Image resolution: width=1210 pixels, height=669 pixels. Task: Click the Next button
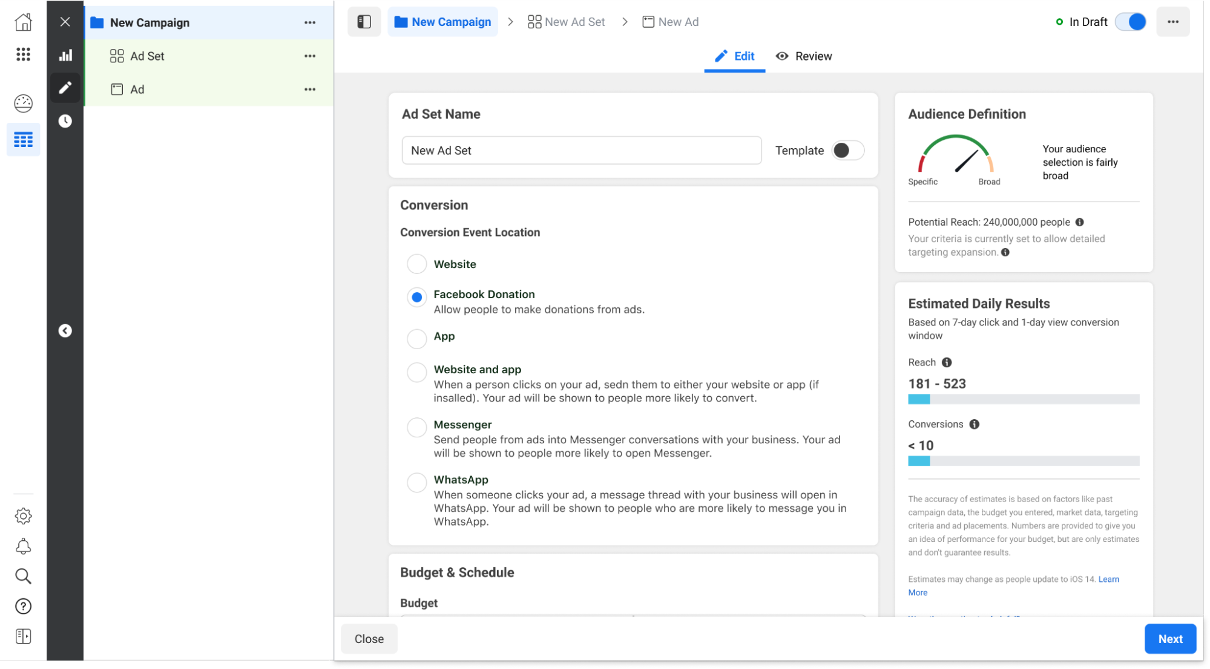tap(1171, 639)
